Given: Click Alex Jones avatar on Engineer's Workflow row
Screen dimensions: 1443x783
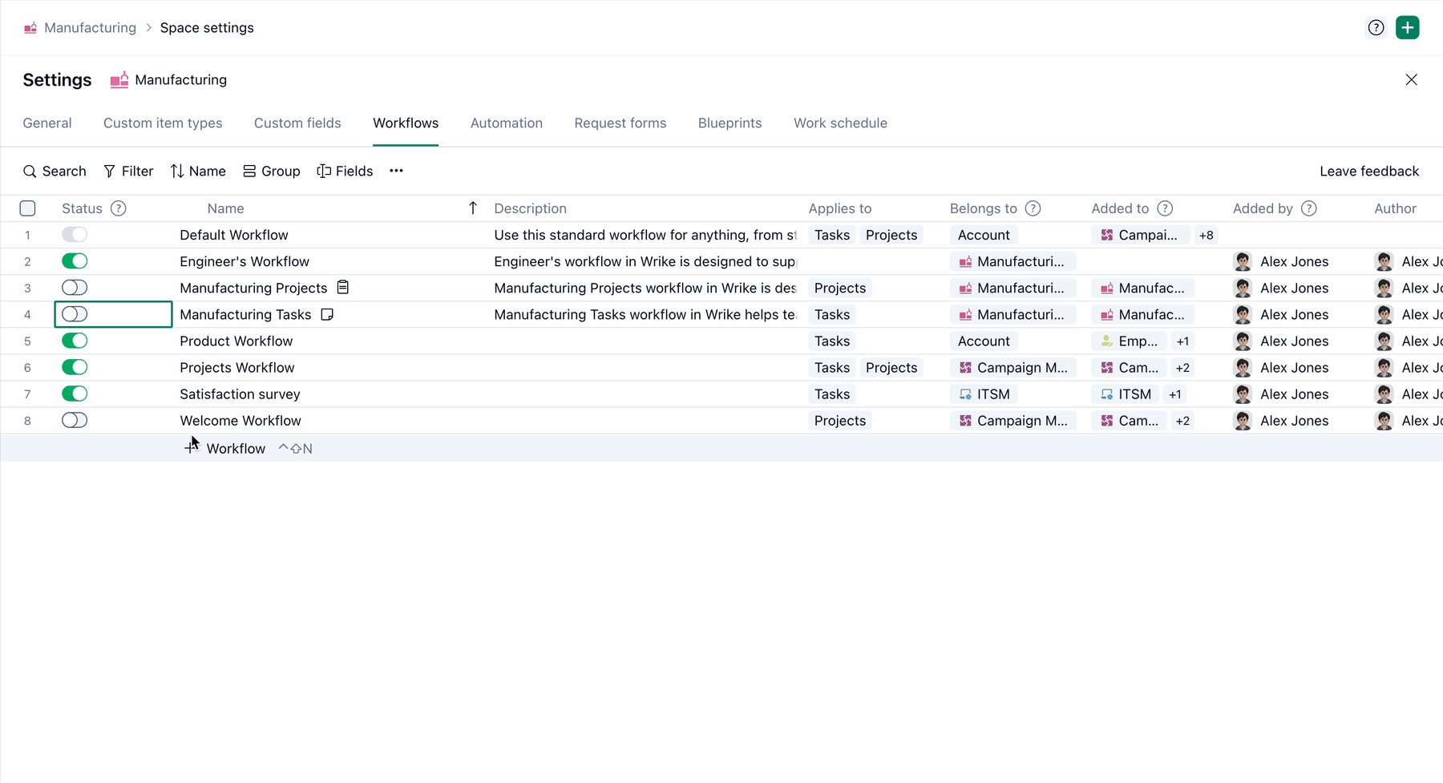Looking at the screenshot, I should coord(1243,260).
